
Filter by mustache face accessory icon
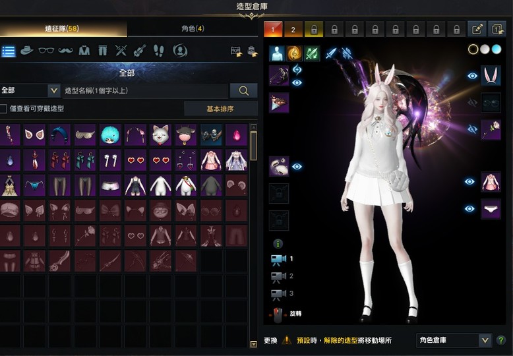click(65, 50)
